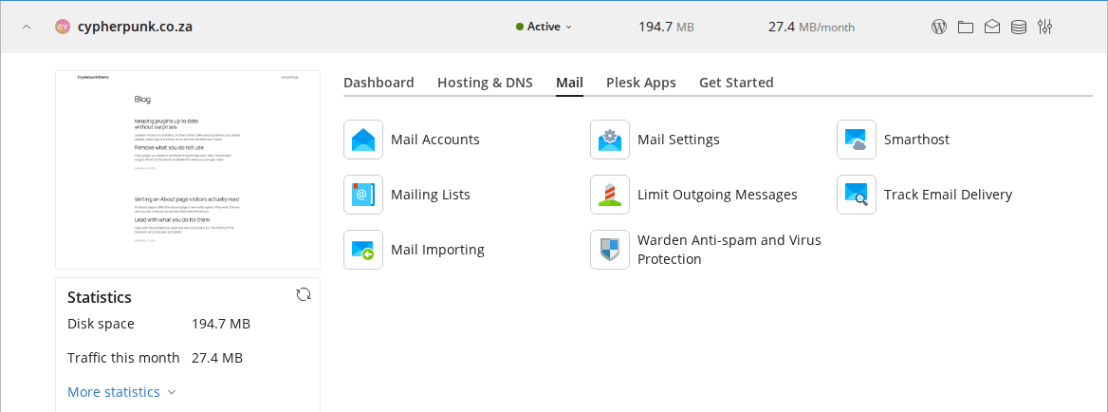Image resolution: width=1108 pixels, height=412 pixels.
Task: Click the 194.7 MB value in header
Action: tap(666, 27)
